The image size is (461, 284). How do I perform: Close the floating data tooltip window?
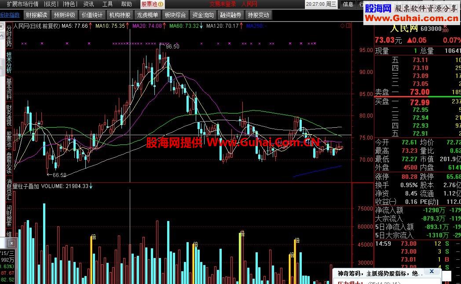pos(11,243)
